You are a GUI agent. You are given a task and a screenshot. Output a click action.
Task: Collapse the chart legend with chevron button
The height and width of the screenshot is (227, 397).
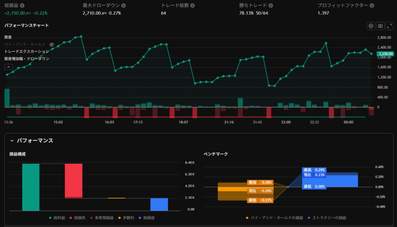pos(8,67)
